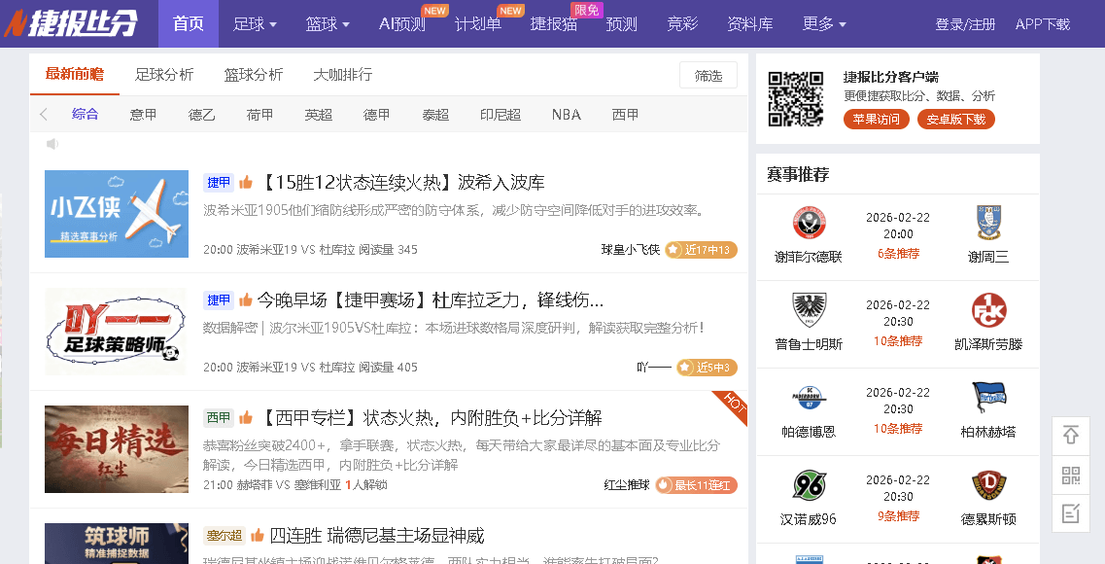Click the 筛选 filter button
This screenshot has height=564, width=1105.
pyautogui.click(x=708, y=76)
